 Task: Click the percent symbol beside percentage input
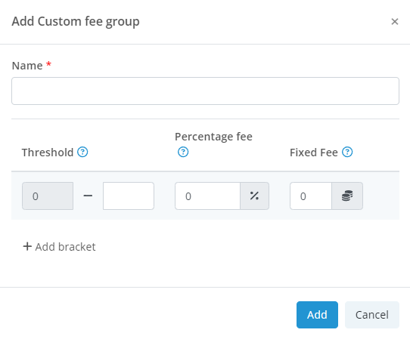(254, 196)
